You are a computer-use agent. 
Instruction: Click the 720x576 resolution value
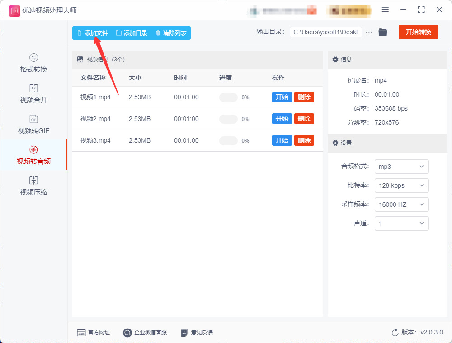pos(386,123)
